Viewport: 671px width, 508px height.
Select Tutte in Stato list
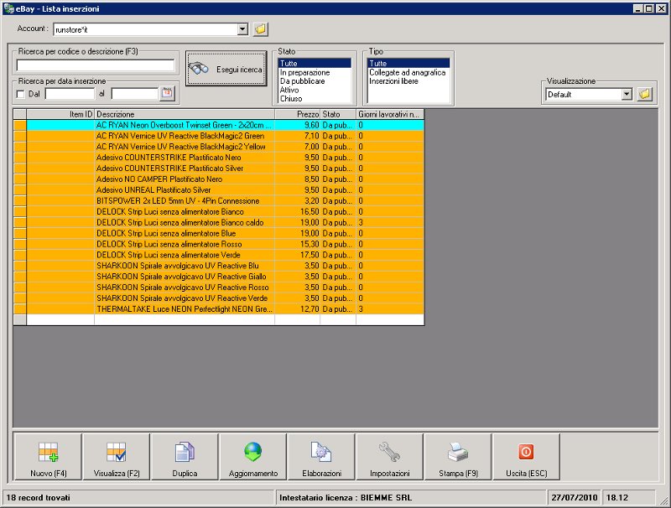click(315, 63)
